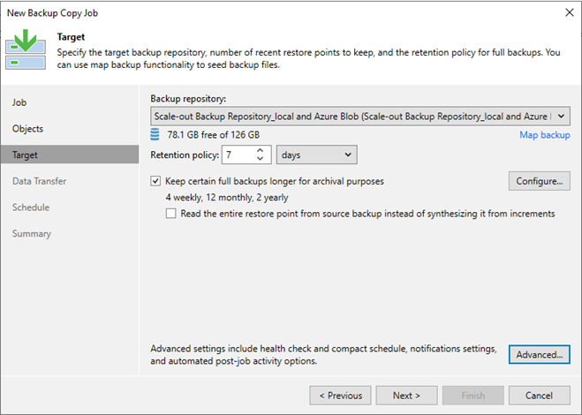Select the Summary step
The width and height of the screenshot is (582, 415).
(x=32, y=233)
